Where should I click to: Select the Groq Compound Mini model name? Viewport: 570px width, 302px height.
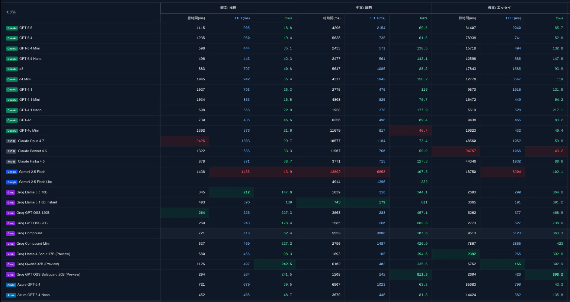pyautogui.click(x=33, y=244)
